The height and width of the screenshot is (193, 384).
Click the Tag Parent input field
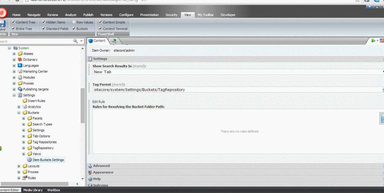[x=208, y=89]
